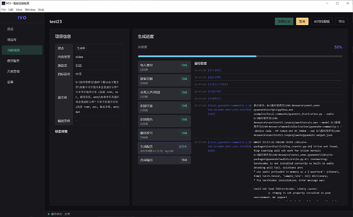Select the 识别字幕 step card
This screenshot has height=217, width=353.
click(x=164, y=107)
